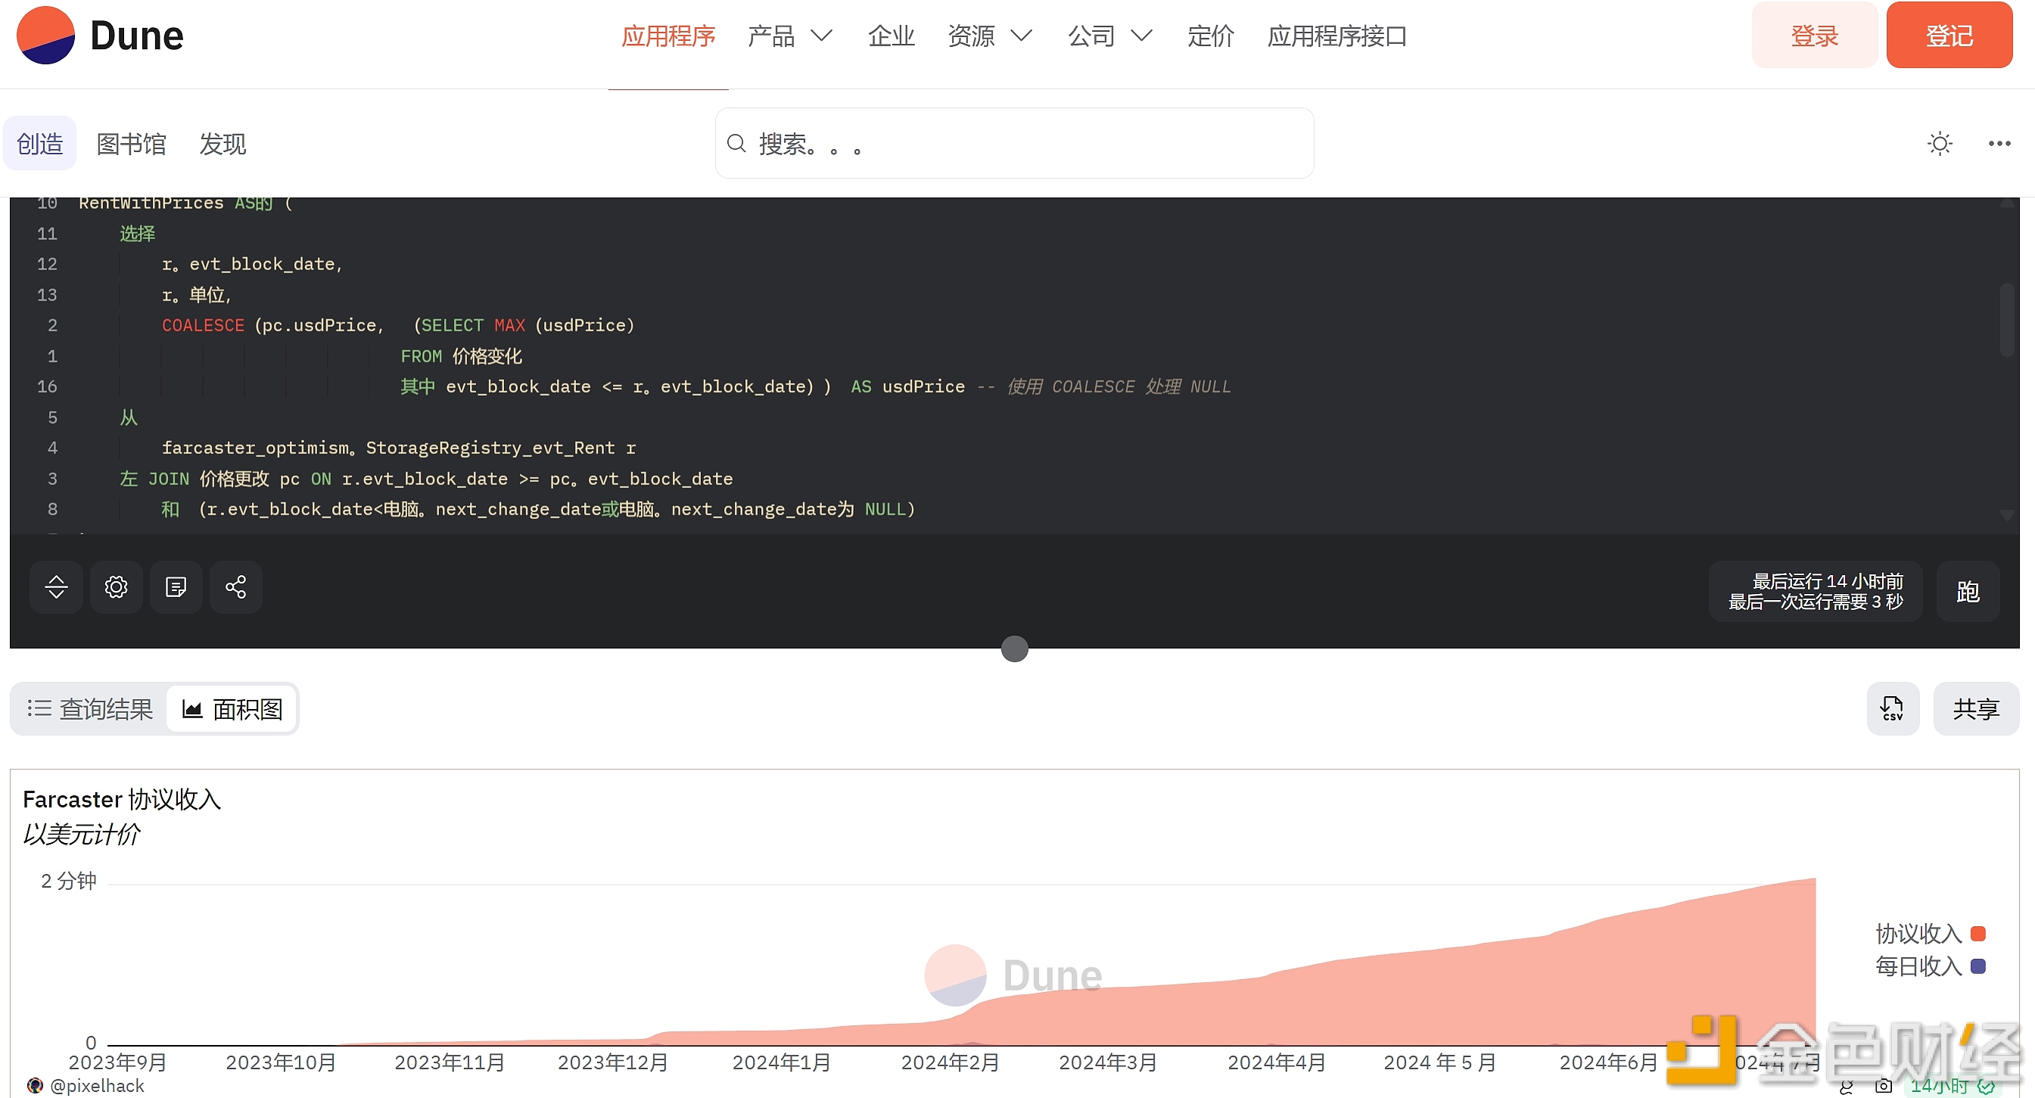Focus the 搜索 search field
Viewport: 2035px width, 1098px height.
coord(1014,143)
